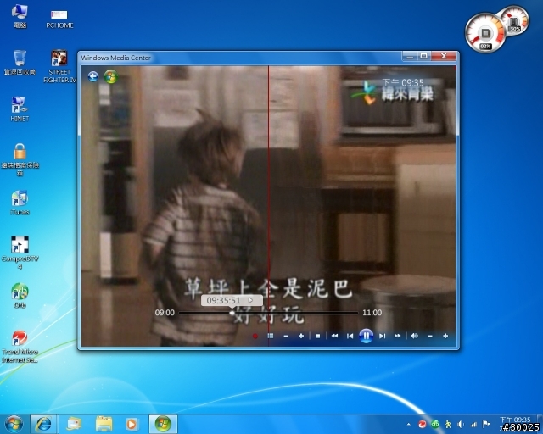Viewport: 543px width, 434px height.
Task: Select the Recycle Bin desktop icon
Action: pos(20,63)
